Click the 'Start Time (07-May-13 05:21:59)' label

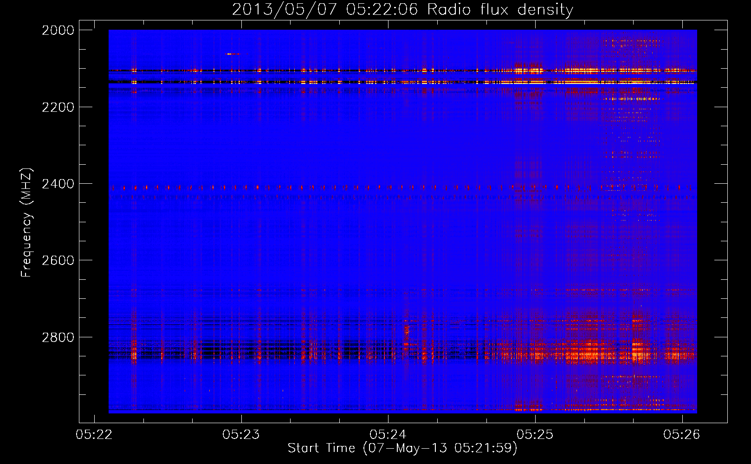[402, 448]
